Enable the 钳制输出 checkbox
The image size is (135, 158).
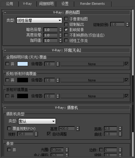click(66, 24)
